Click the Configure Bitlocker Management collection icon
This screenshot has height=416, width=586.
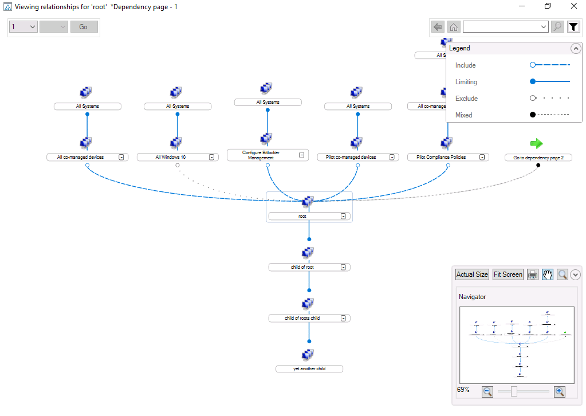tap(266, 139)
